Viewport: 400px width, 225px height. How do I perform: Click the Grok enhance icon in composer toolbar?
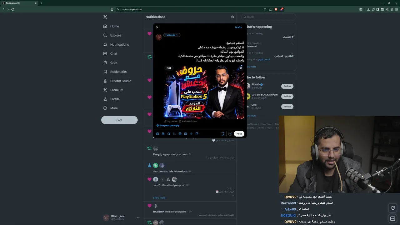(x=169, y=134)
